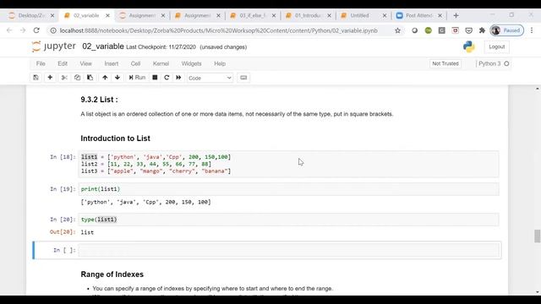
Task: Click the pocket shield extension icon
Action: 468,30
